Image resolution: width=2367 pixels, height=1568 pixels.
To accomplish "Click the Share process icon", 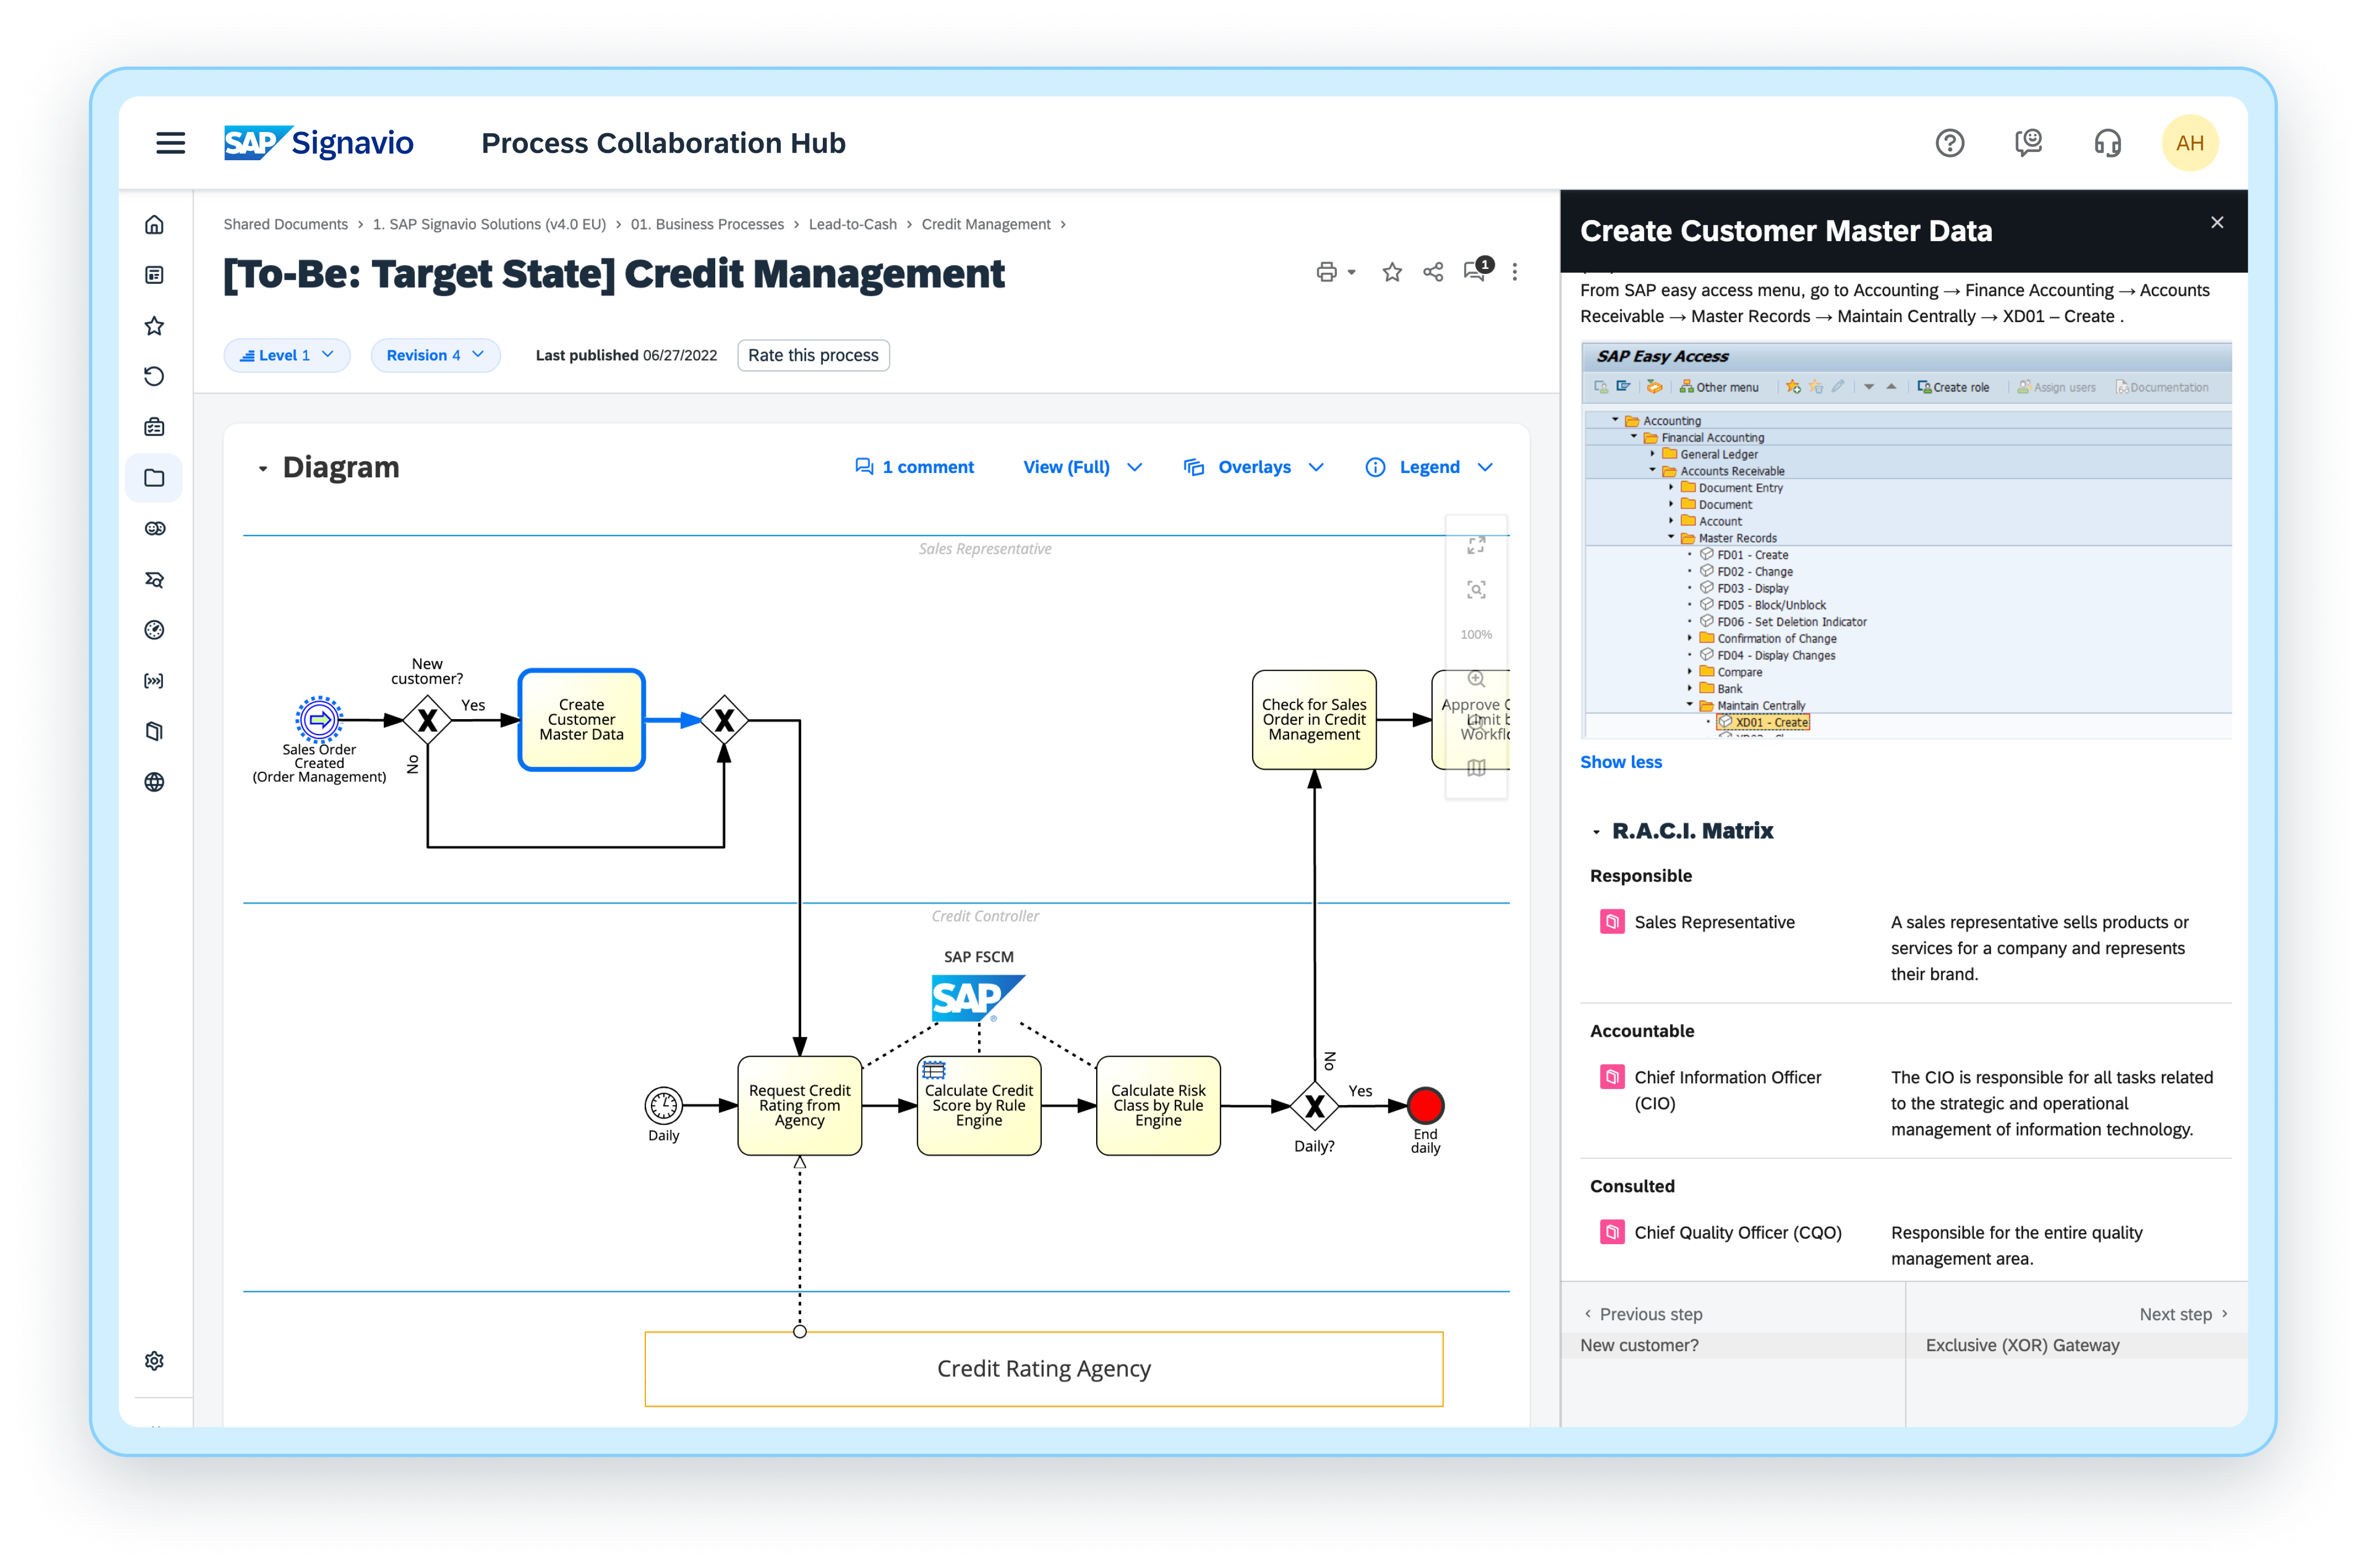I will coord(1432,271).
